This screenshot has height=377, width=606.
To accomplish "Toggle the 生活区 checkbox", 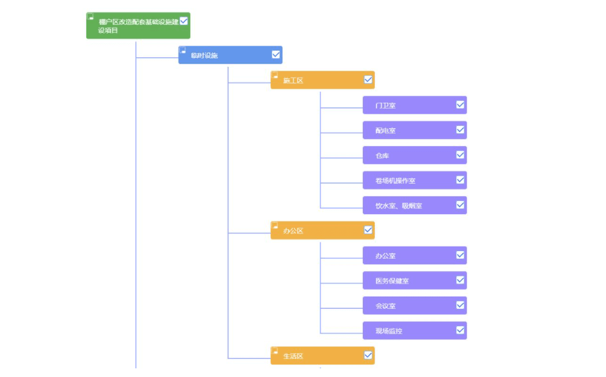I will click(368, 355).
